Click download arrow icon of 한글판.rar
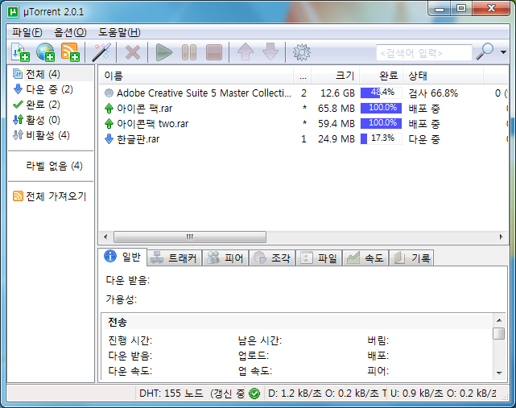Screen dimensions: 516x408 click(109, 139)
